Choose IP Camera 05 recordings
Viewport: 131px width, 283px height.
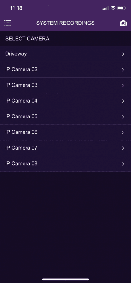coord(65,117)
